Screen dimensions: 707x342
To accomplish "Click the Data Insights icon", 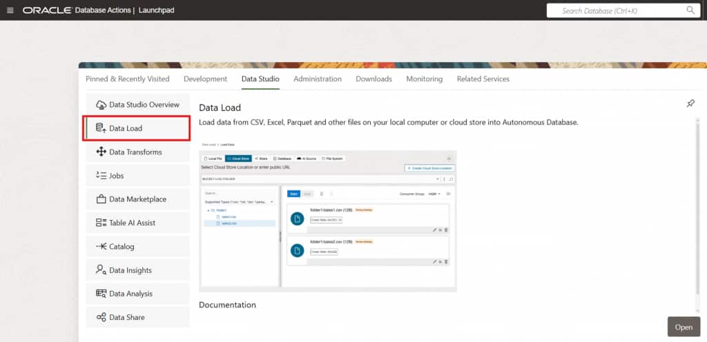I will pos(101,270).
